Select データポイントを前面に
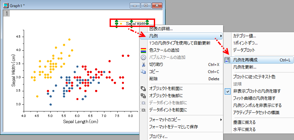The width and height of the screenshot is (294, 140). click(x=168, y=110)
